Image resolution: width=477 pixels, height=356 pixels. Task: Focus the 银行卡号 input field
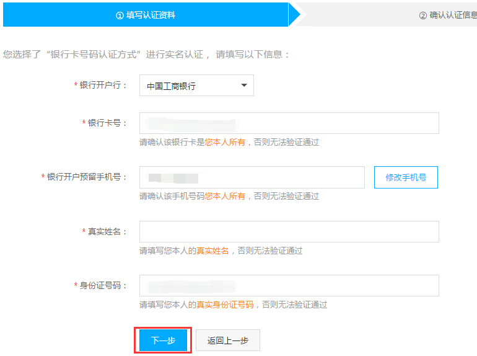tap(289, 123)
